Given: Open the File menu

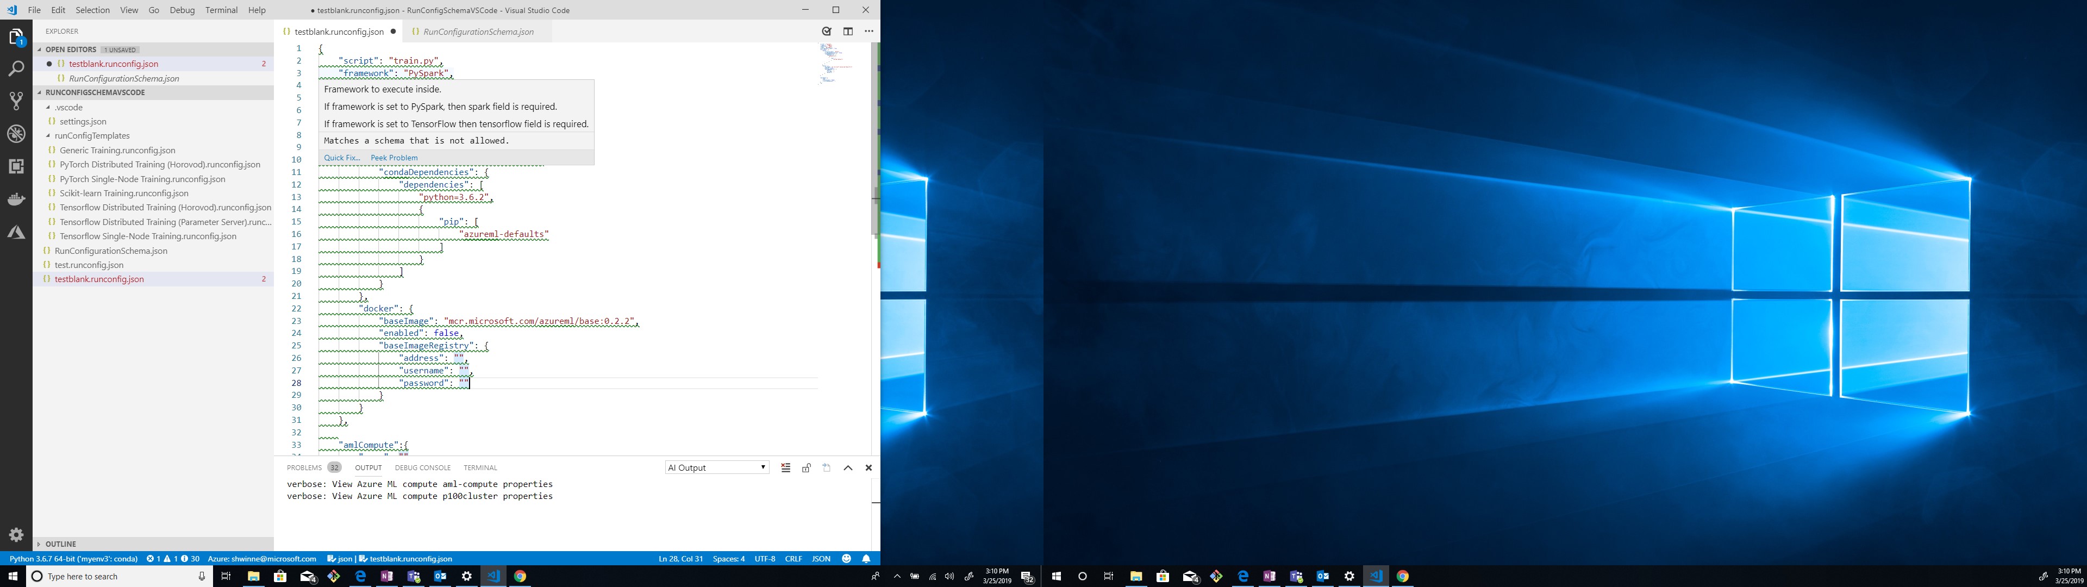Looking at the screenshot, I should [34, 10].
